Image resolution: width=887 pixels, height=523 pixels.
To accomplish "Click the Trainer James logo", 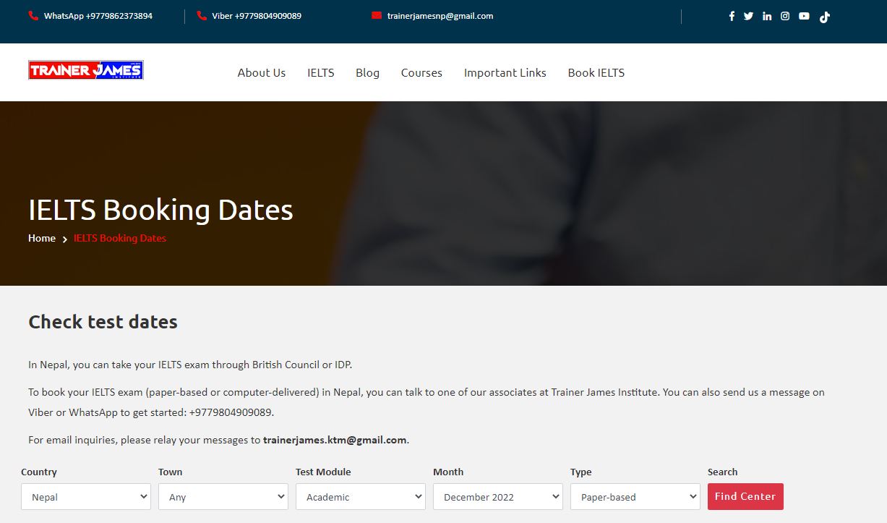I will (86, 70).
